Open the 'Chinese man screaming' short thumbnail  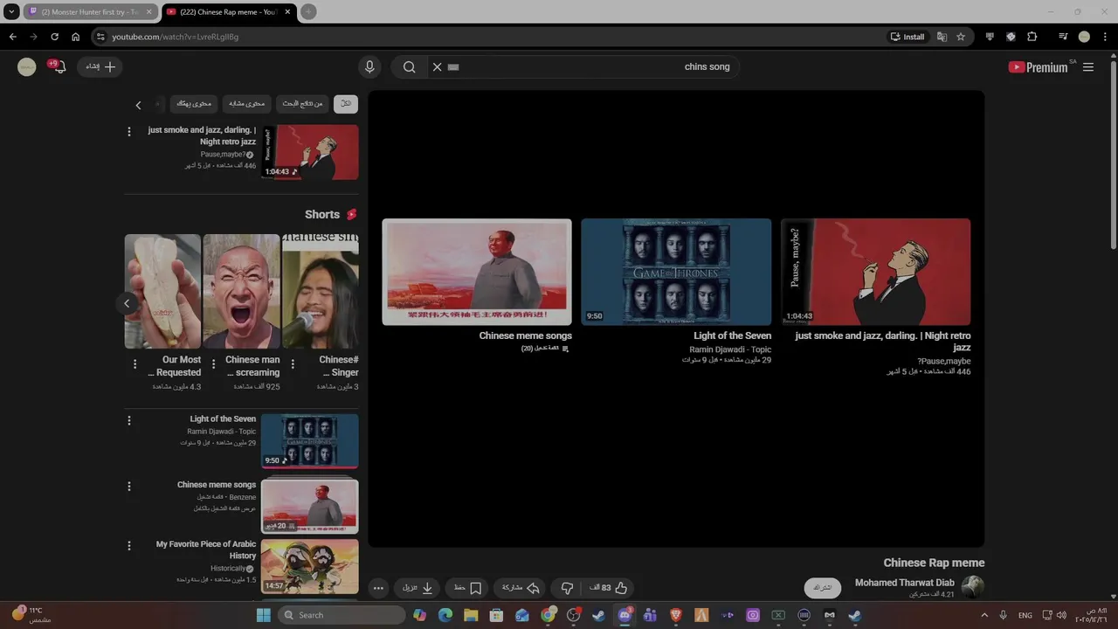(242, 291)
